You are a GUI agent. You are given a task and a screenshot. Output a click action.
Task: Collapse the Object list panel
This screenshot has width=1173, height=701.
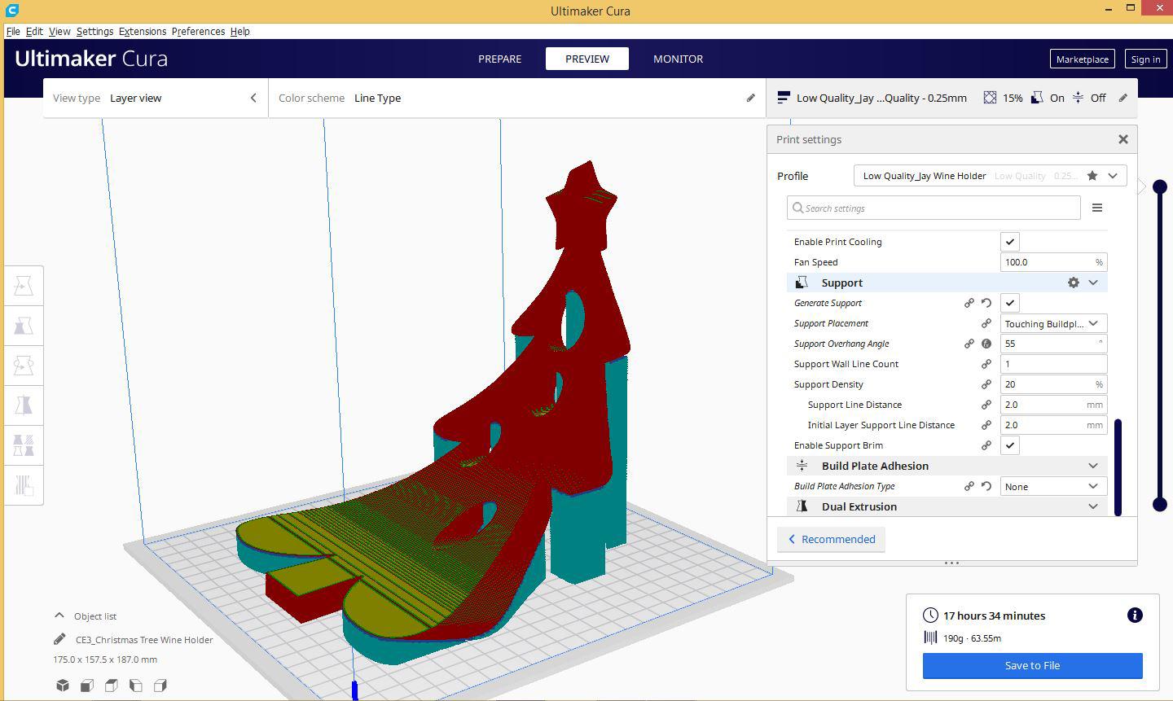coord(59,616)
